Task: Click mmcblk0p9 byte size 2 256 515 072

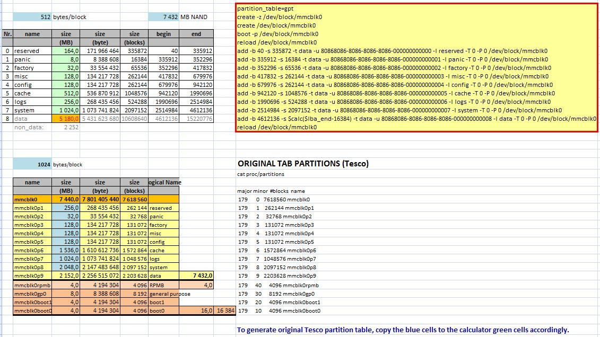Action: click(x=100, y=276)
